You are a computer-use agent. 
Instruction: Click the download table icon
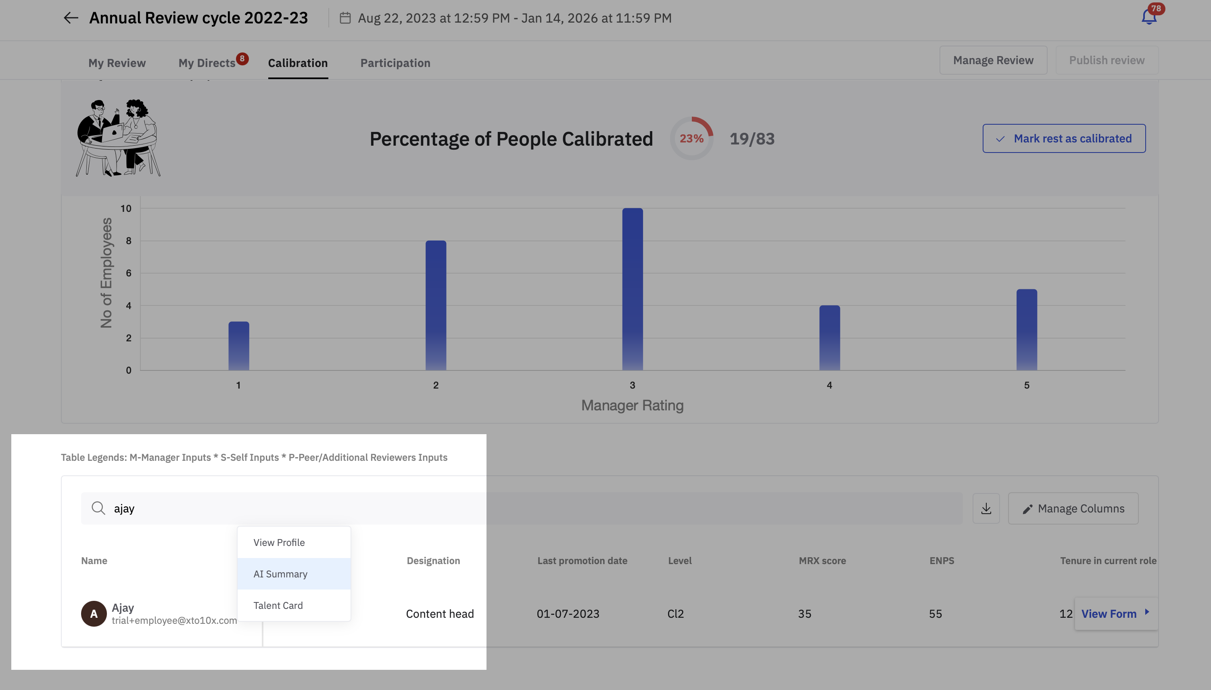tap(986, 508)
